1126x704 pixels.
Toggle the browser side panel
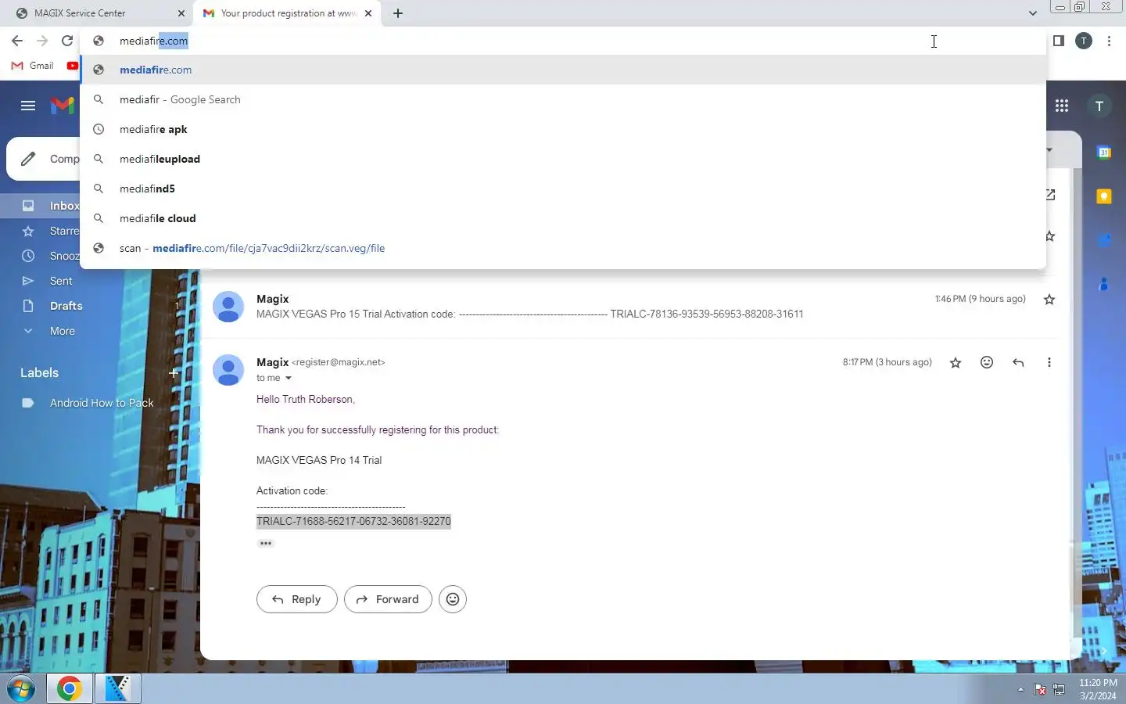(1058, 41)
